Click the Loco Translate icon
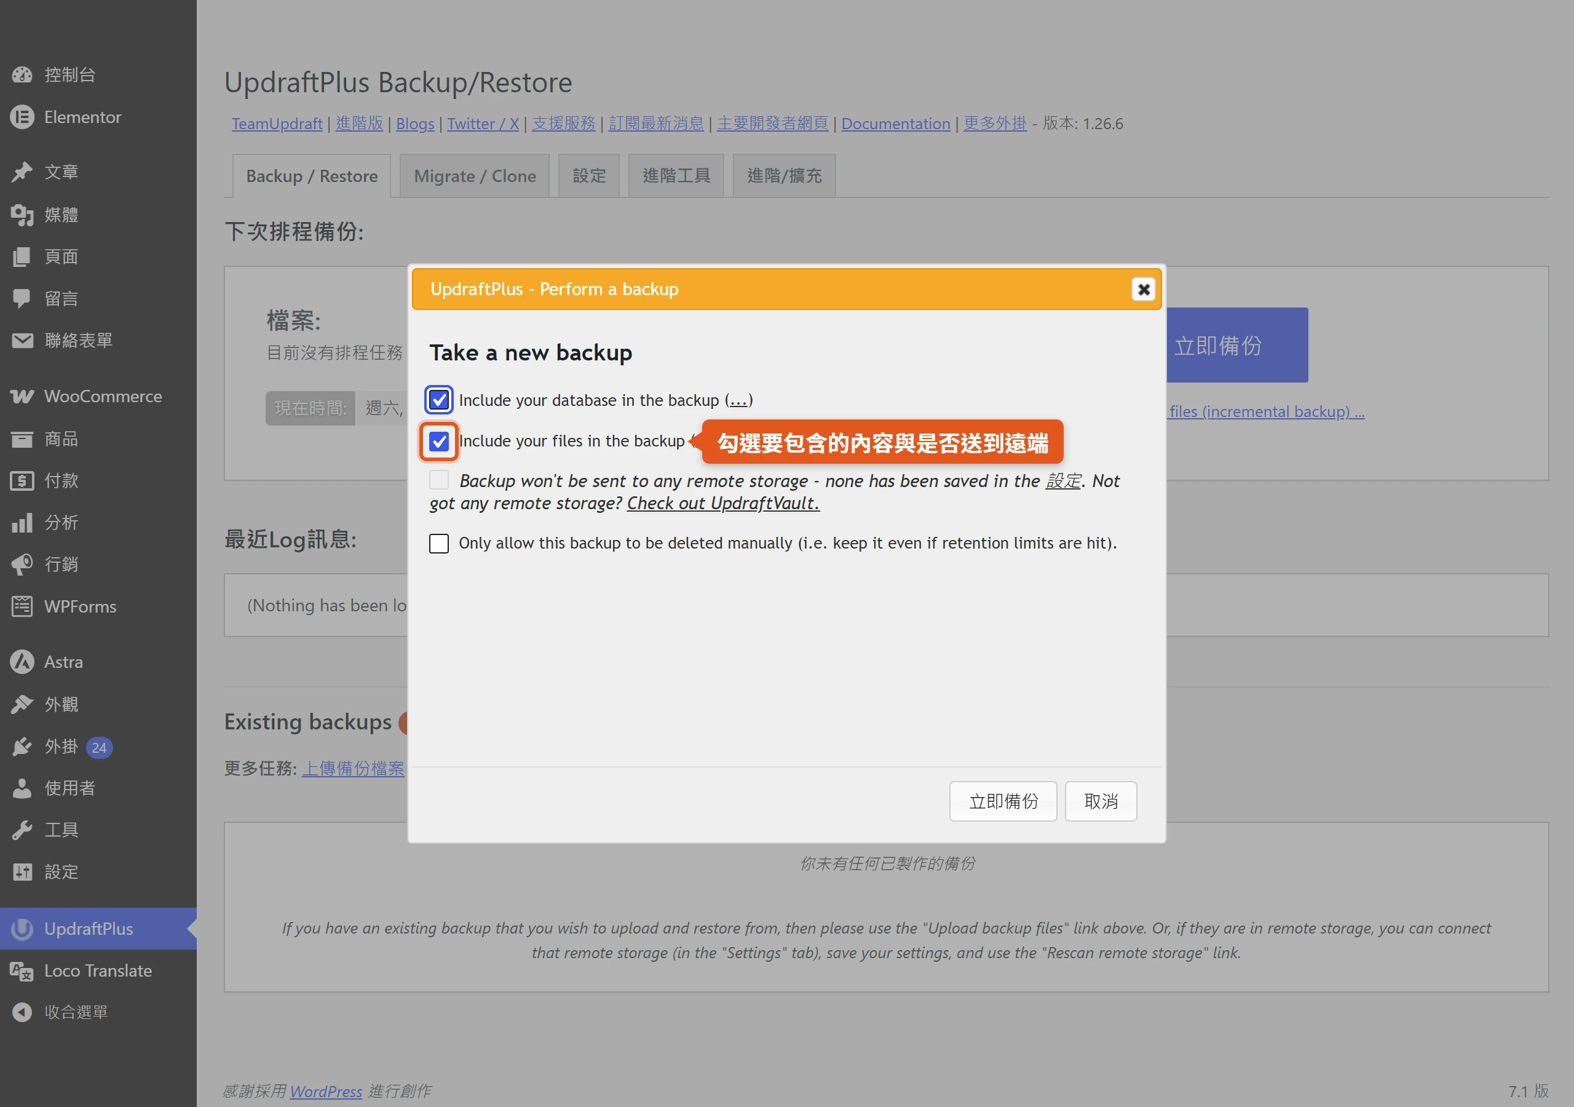Screen dimensions: 1574x1107 [22, 970]
